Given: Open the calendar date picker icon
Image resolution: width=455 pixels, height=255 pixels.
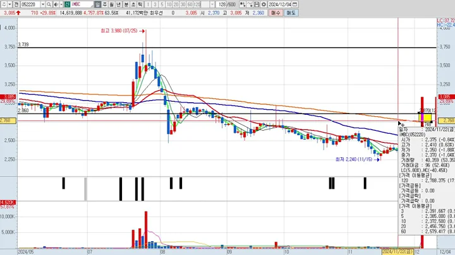Looking at the screenshot, I should click(295, 4).
